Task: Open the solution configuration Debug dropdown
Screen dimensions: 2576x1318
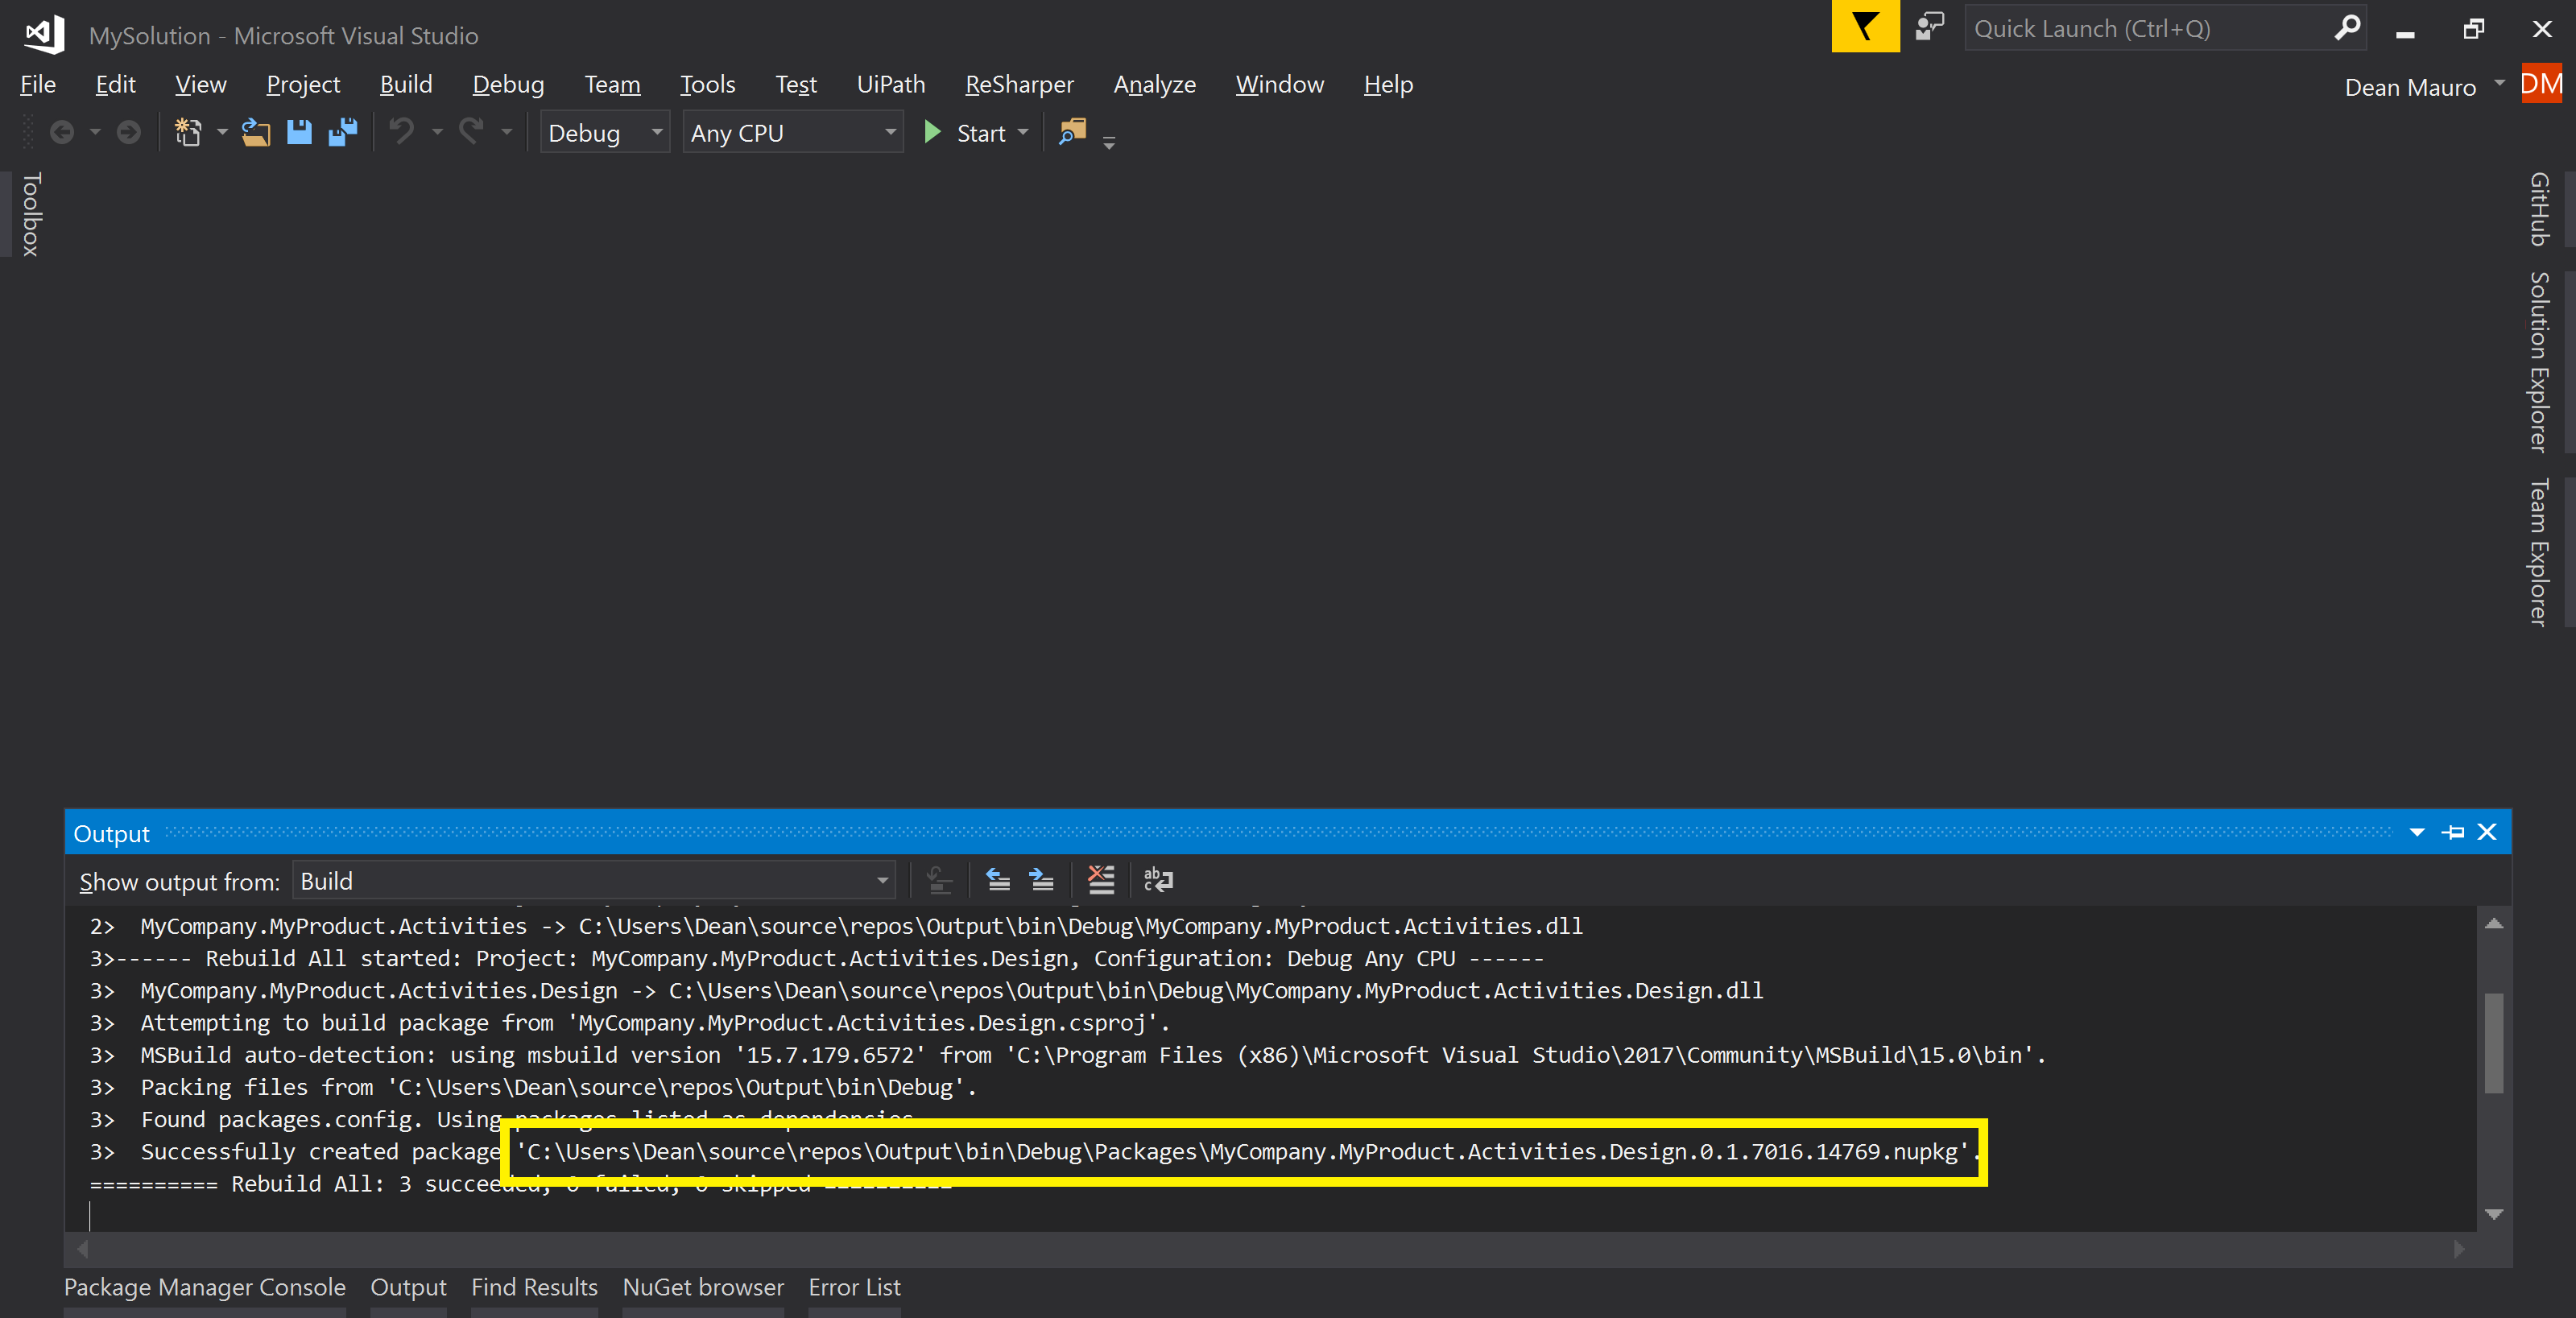Action: [604, 132]
